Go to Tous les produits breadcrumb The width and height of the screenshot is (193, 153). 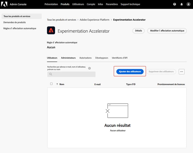62,20
